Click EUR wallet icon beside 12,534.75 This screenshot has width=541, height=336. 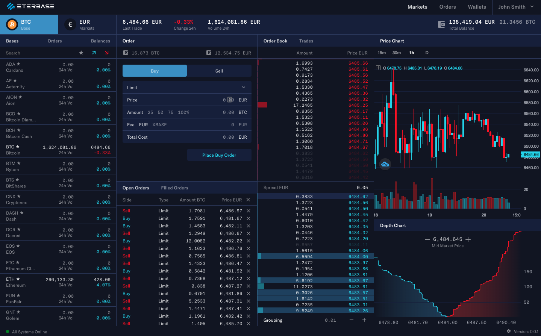[x=209, y=53]
